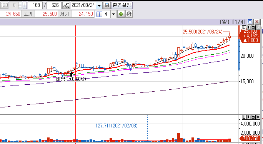This screenshot has height=144, width=263.
Task: Add a chart with the green plus icon
Action: [x=121, y=14]
